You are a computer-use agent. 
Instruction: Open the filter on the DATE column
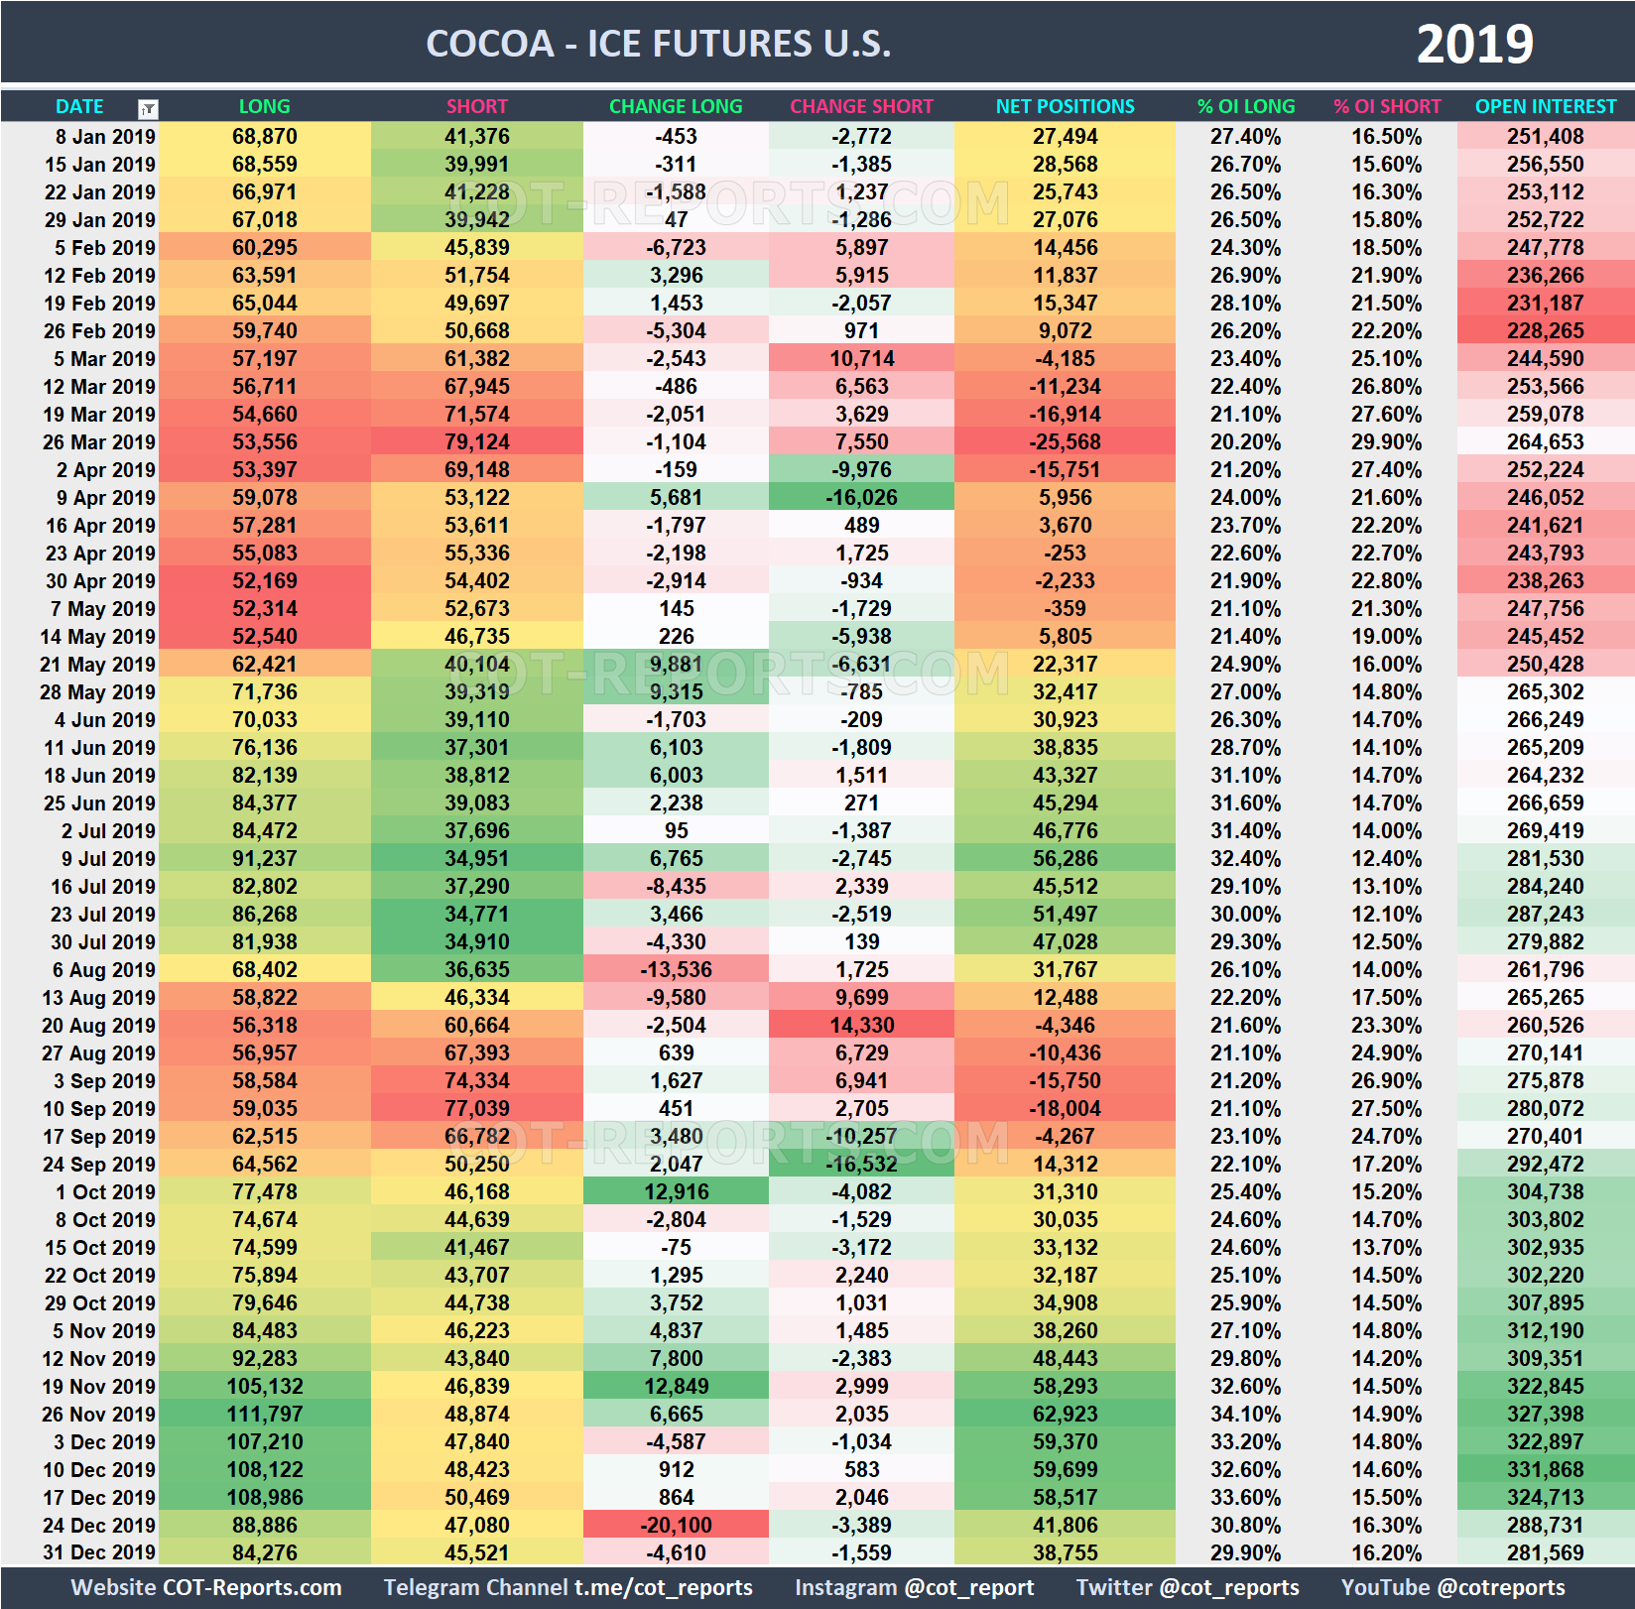(x=149, y=106)
